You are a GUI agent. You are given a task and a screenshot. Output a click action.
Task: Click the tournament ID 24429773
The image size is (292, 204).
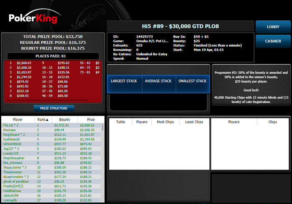[144, 37]
